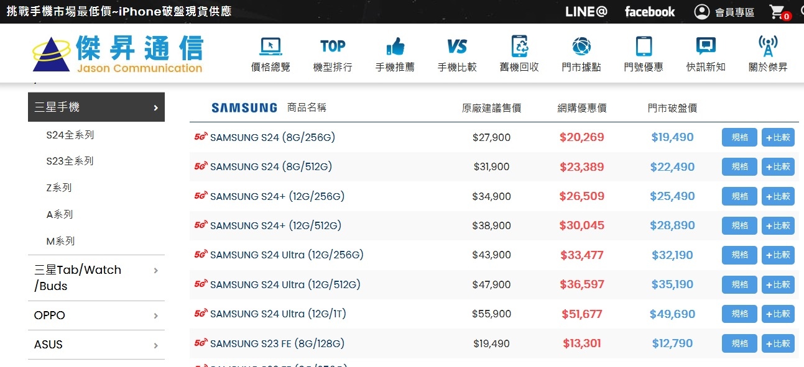Image resolution: width=804 pixels, height=367 pixels.
Task: Add S24 Ultra (12G/256G) to comparison
Action: pos(778,255)
